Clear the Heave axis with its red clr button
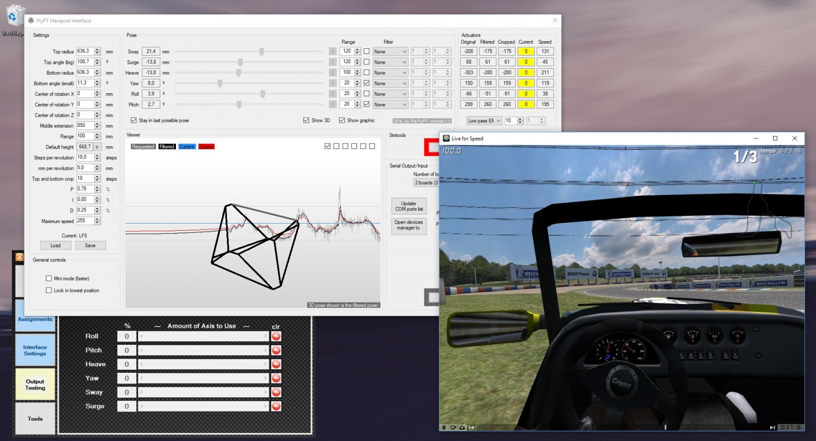Viewport: 816px width, 441px height. (x=276, y=365)
